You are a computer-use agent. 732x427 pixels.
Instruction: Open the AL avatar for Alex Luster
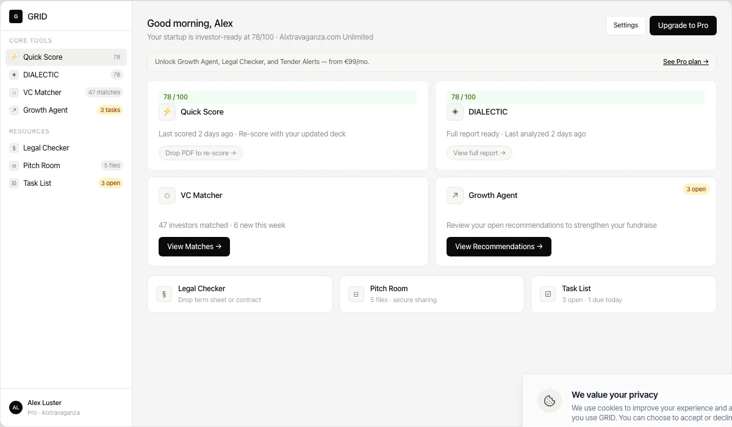coord(15,407)
